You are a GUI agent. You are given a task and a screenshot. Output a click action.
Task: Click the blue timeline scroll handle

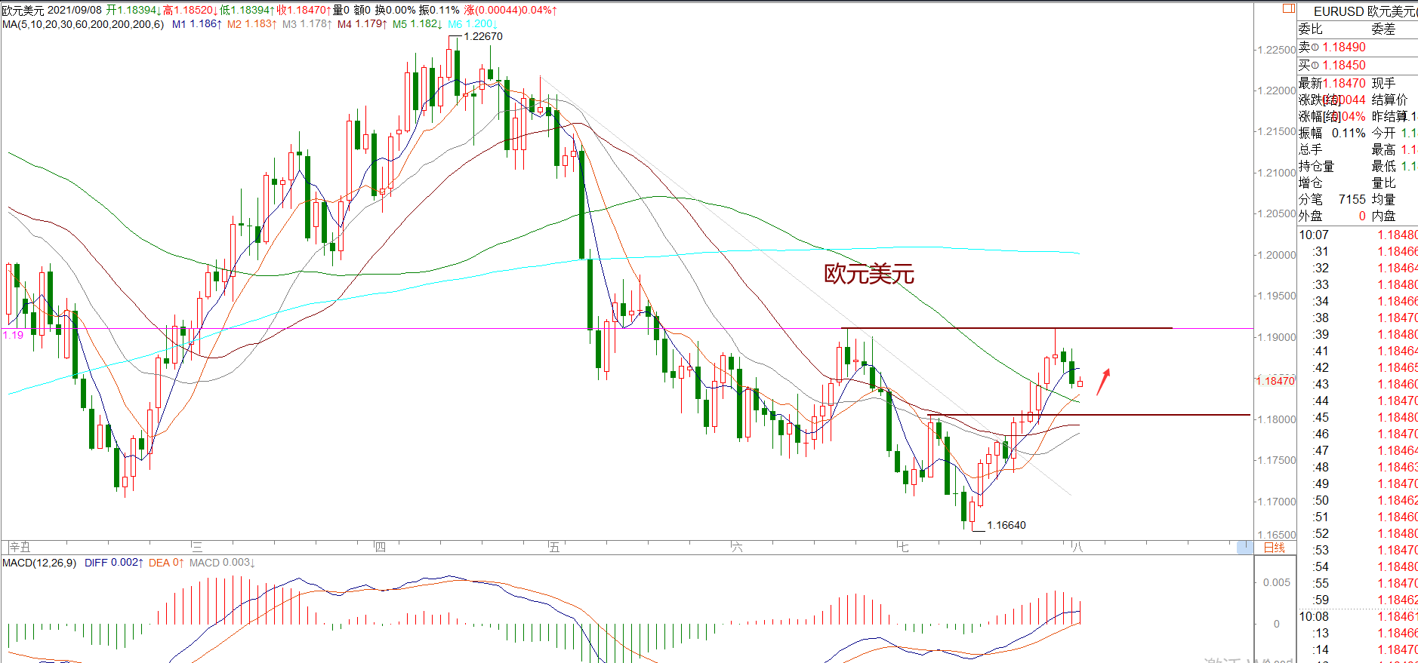1244,548
